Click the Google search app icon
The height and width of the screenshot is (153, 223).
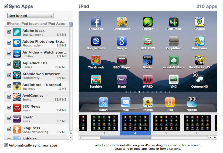tap(122, 41)
